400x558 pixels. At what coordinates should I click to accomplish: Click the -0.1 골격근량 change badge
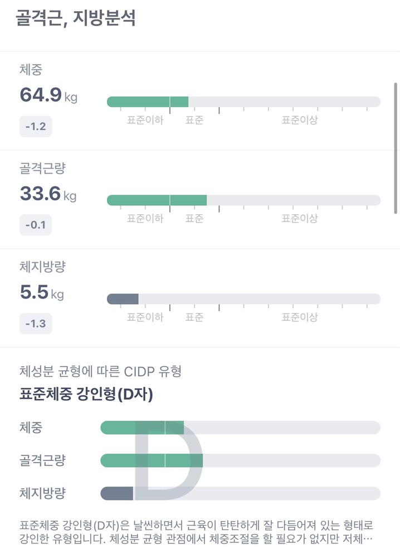click(36, 225)
